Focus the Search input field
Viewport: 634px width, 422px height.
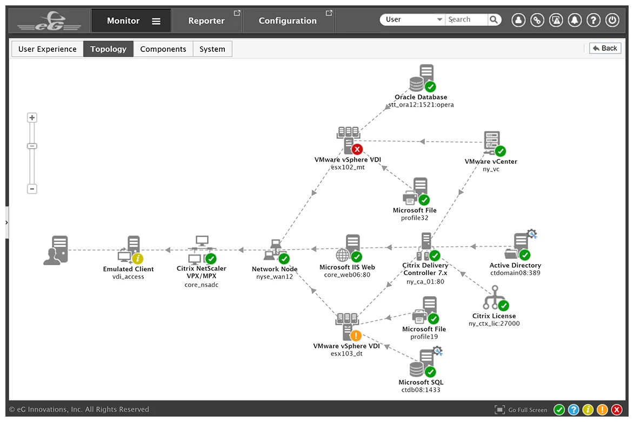[x=467, y=19]
